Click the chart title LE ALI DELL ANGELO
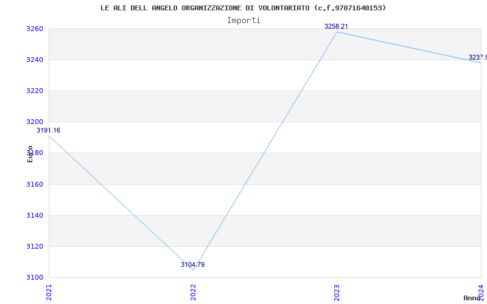The width and height of the screenshot is (487, 304). [243, 8]
